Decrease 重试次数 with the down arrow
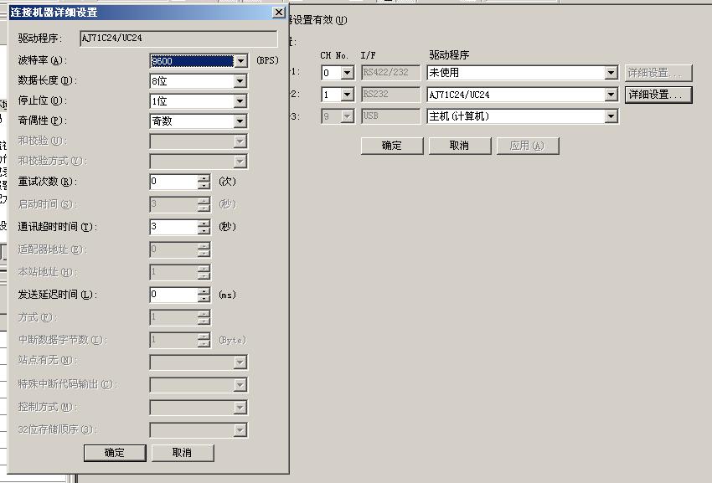 (204, 186)
